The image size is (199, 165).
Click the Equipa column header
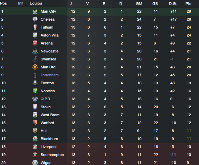coord(35,3)
